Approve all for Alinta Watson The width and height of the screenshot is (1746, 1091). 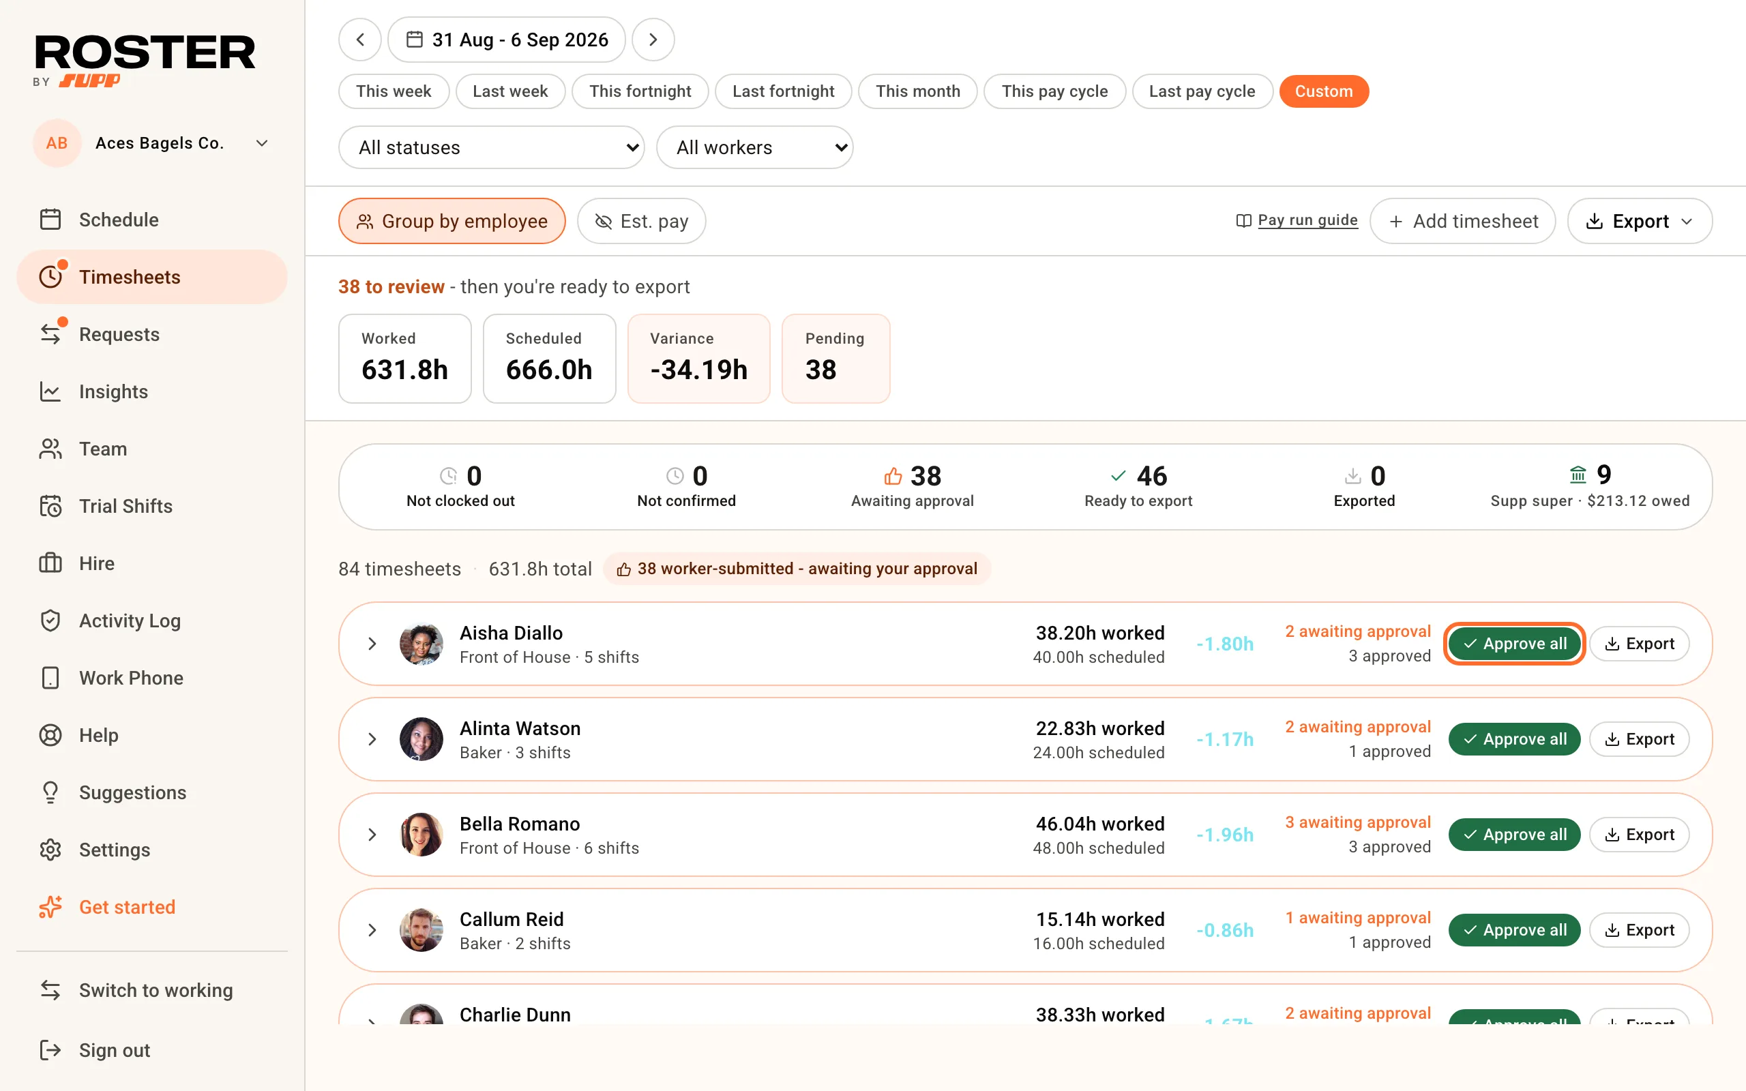1514,739
